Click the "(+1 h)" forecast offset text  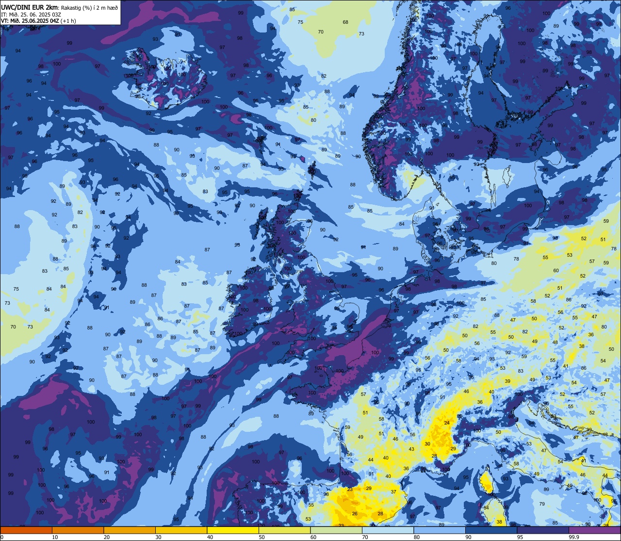click(x=69, y=21)
